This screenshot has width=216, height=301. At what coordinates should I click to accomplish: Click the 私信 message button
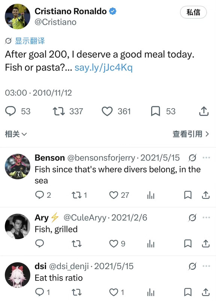(x=193, y=12)
